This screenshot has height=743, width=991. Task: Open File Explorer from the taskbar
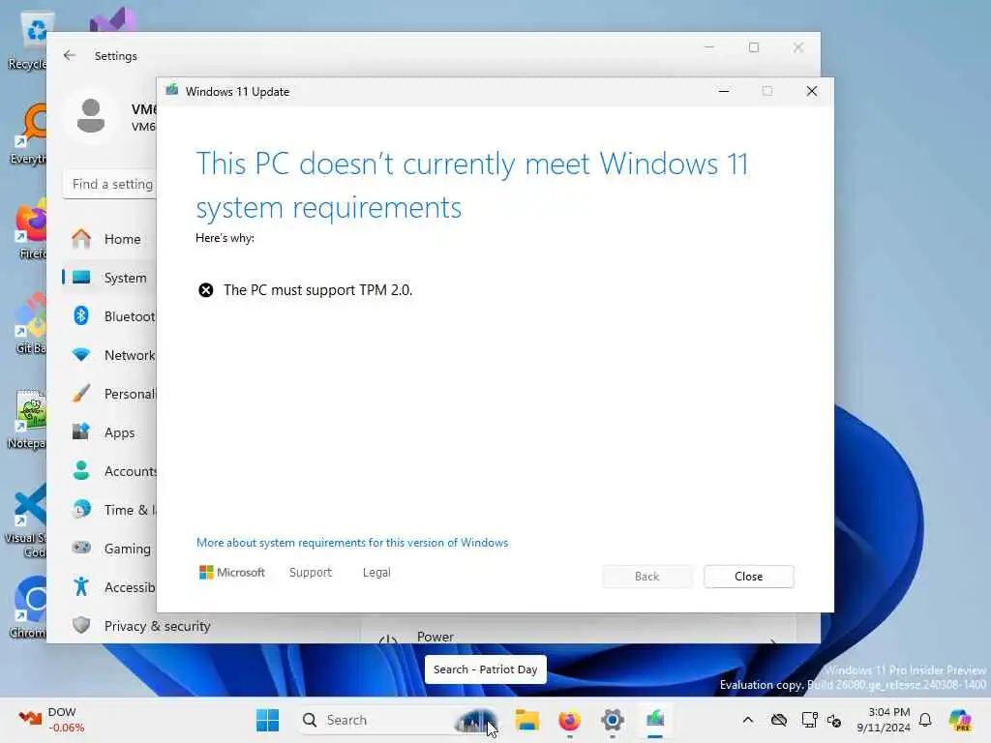(x=526, y=720)
